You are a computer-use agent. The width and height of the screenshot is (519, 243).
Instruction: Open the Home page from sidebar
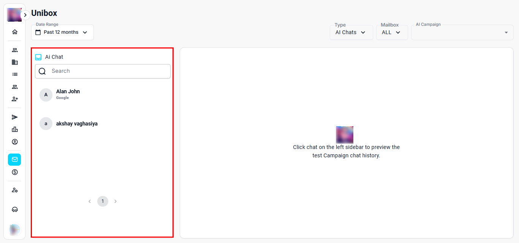15,32
